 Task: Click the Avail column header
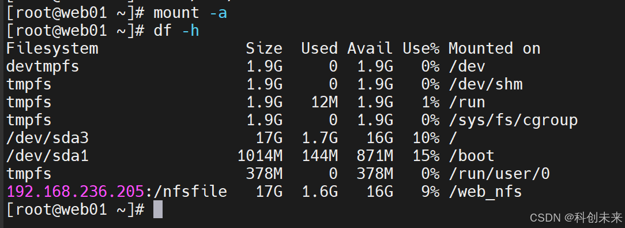[370, 48]
